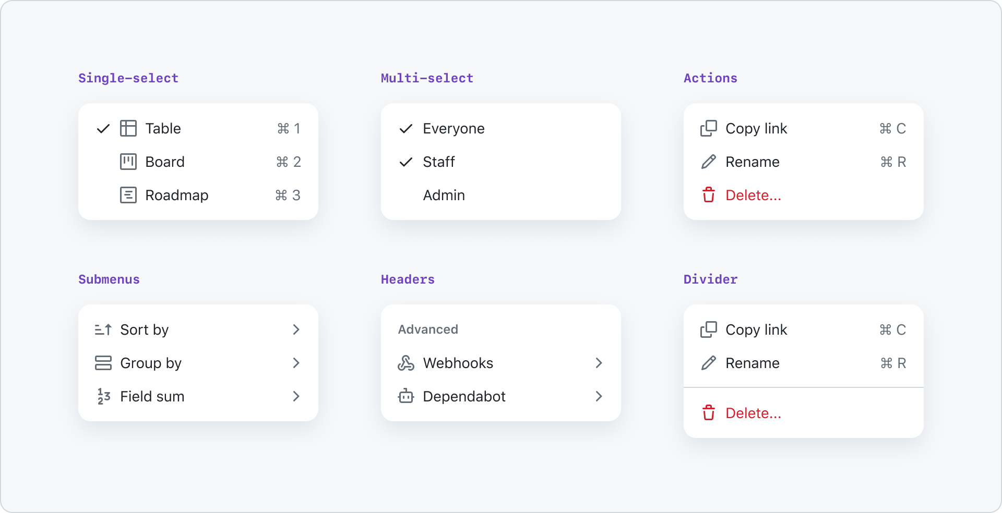Choose Rename in Divider menu
Screen dimensions: 1002x513
tap(804, 363)
